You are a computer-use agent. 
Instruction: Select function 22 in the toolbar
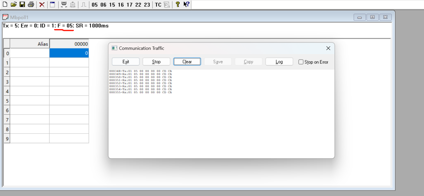(138, 5)
